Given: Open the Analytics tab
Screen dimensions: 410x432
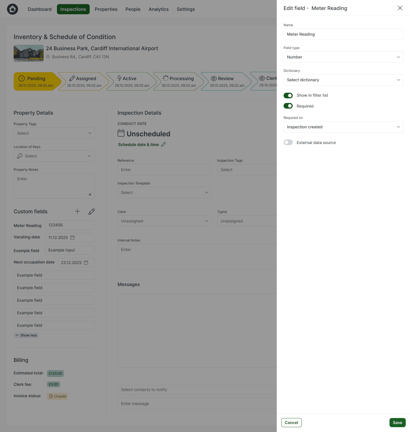Looking at the screenshot, I should click(x=159, y=9).
